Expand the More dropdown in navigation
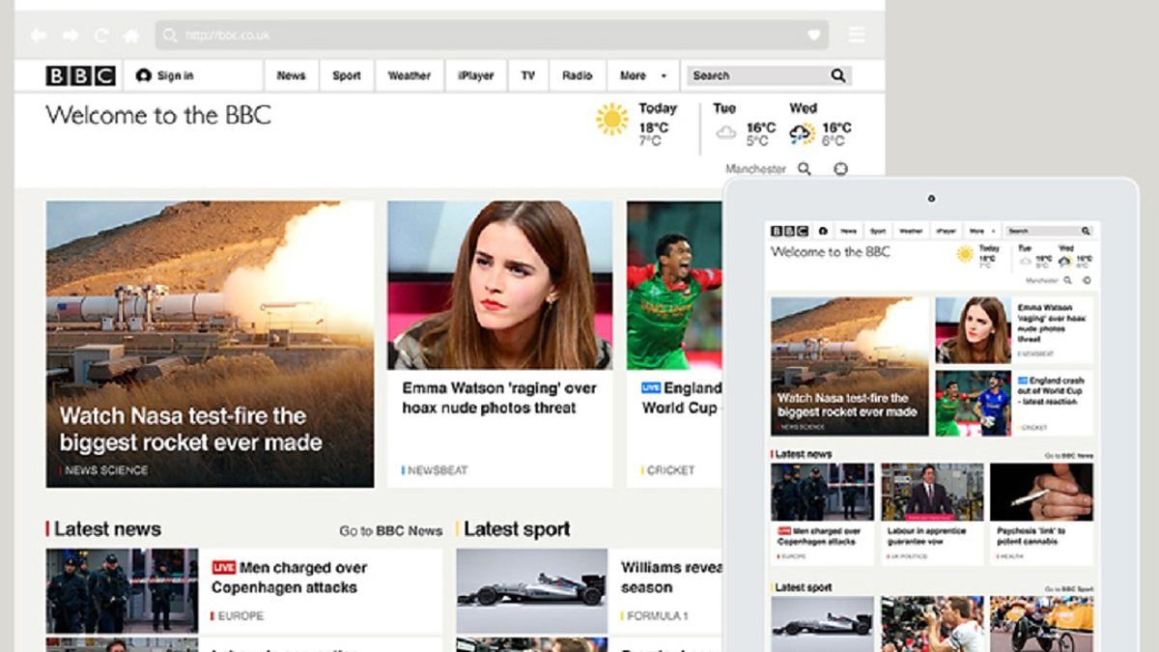This screenshot has height=652, width=1159. click(643, 75)
